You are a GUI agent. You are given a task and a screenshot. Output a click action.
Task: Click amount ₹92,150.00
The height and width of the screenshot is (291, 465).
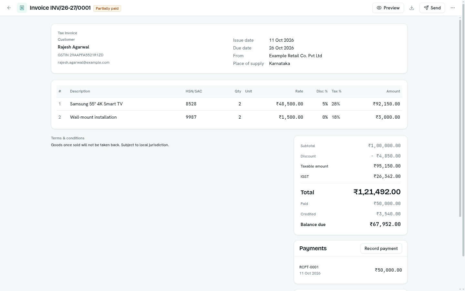coord(387,104)
